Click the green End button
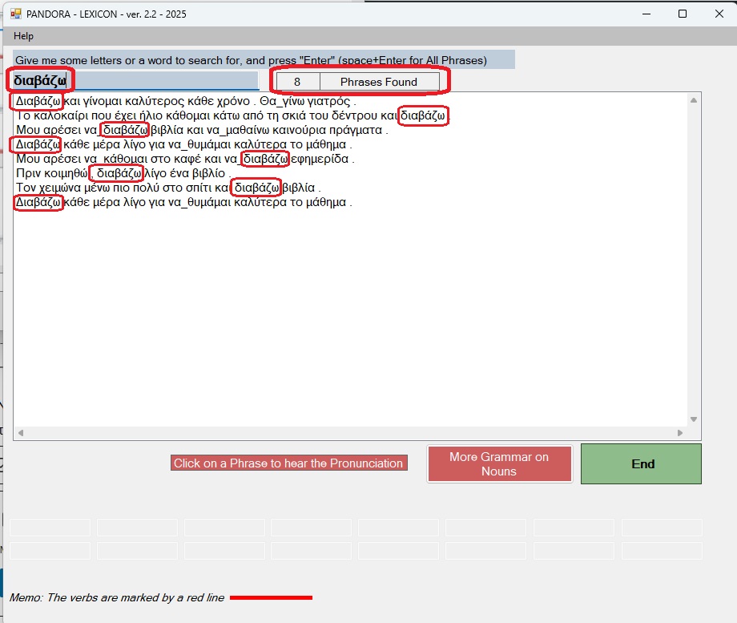 pos(642,463)
